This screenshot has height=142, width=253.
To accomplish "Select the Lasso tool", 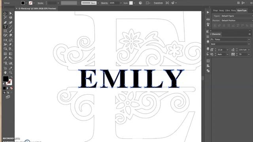I will (x=11, y=17).
